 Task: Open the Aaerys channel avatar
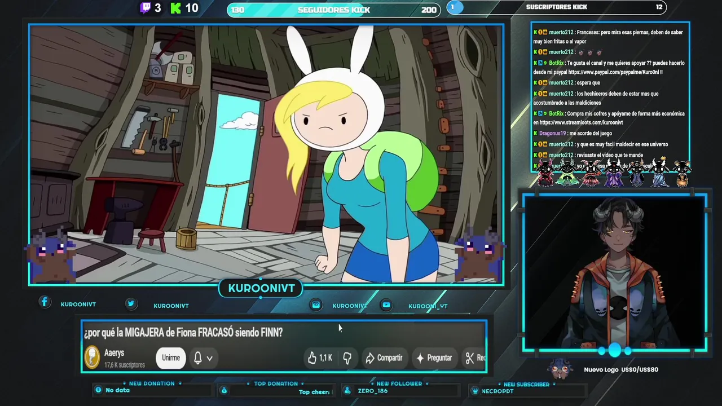92,358
